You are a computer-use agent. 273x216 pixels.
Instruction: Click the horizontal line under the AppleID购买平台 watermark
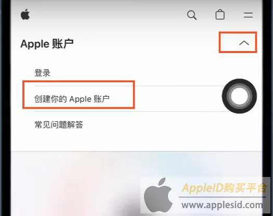pos(223,197)
